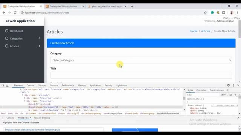
Task: Open DevTools settings gear
Action: coord(229,85)
